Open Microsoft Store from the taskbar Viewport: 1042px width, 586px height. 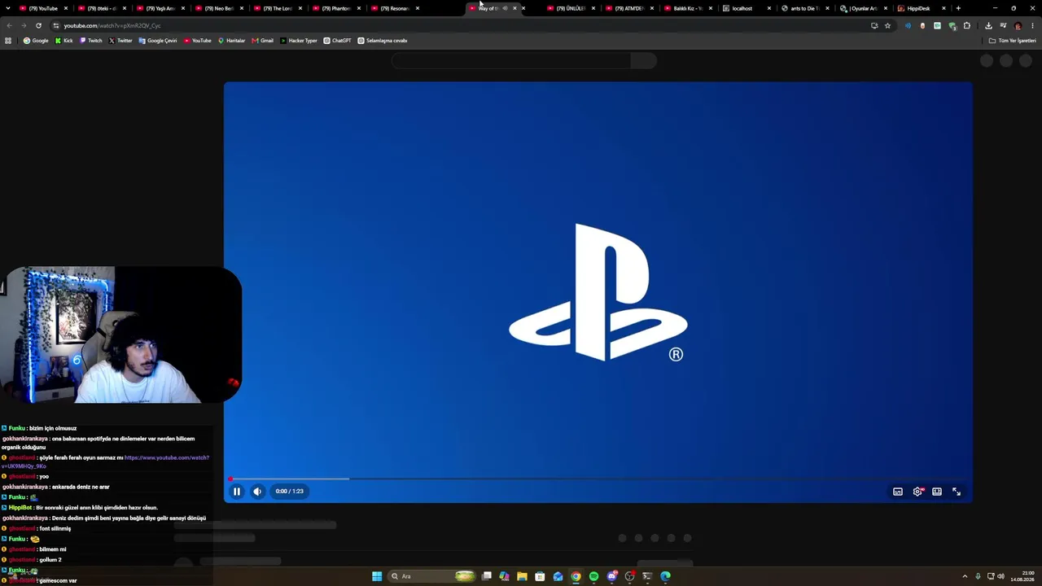point(540,576)
